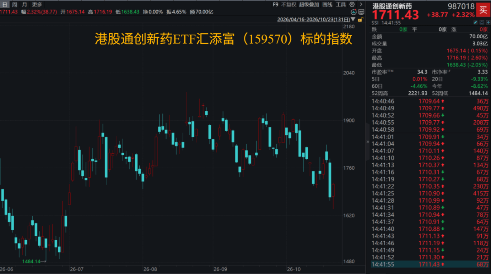Switch to the daily 日 chart tab
491x274 pixels.
[5, 4]
